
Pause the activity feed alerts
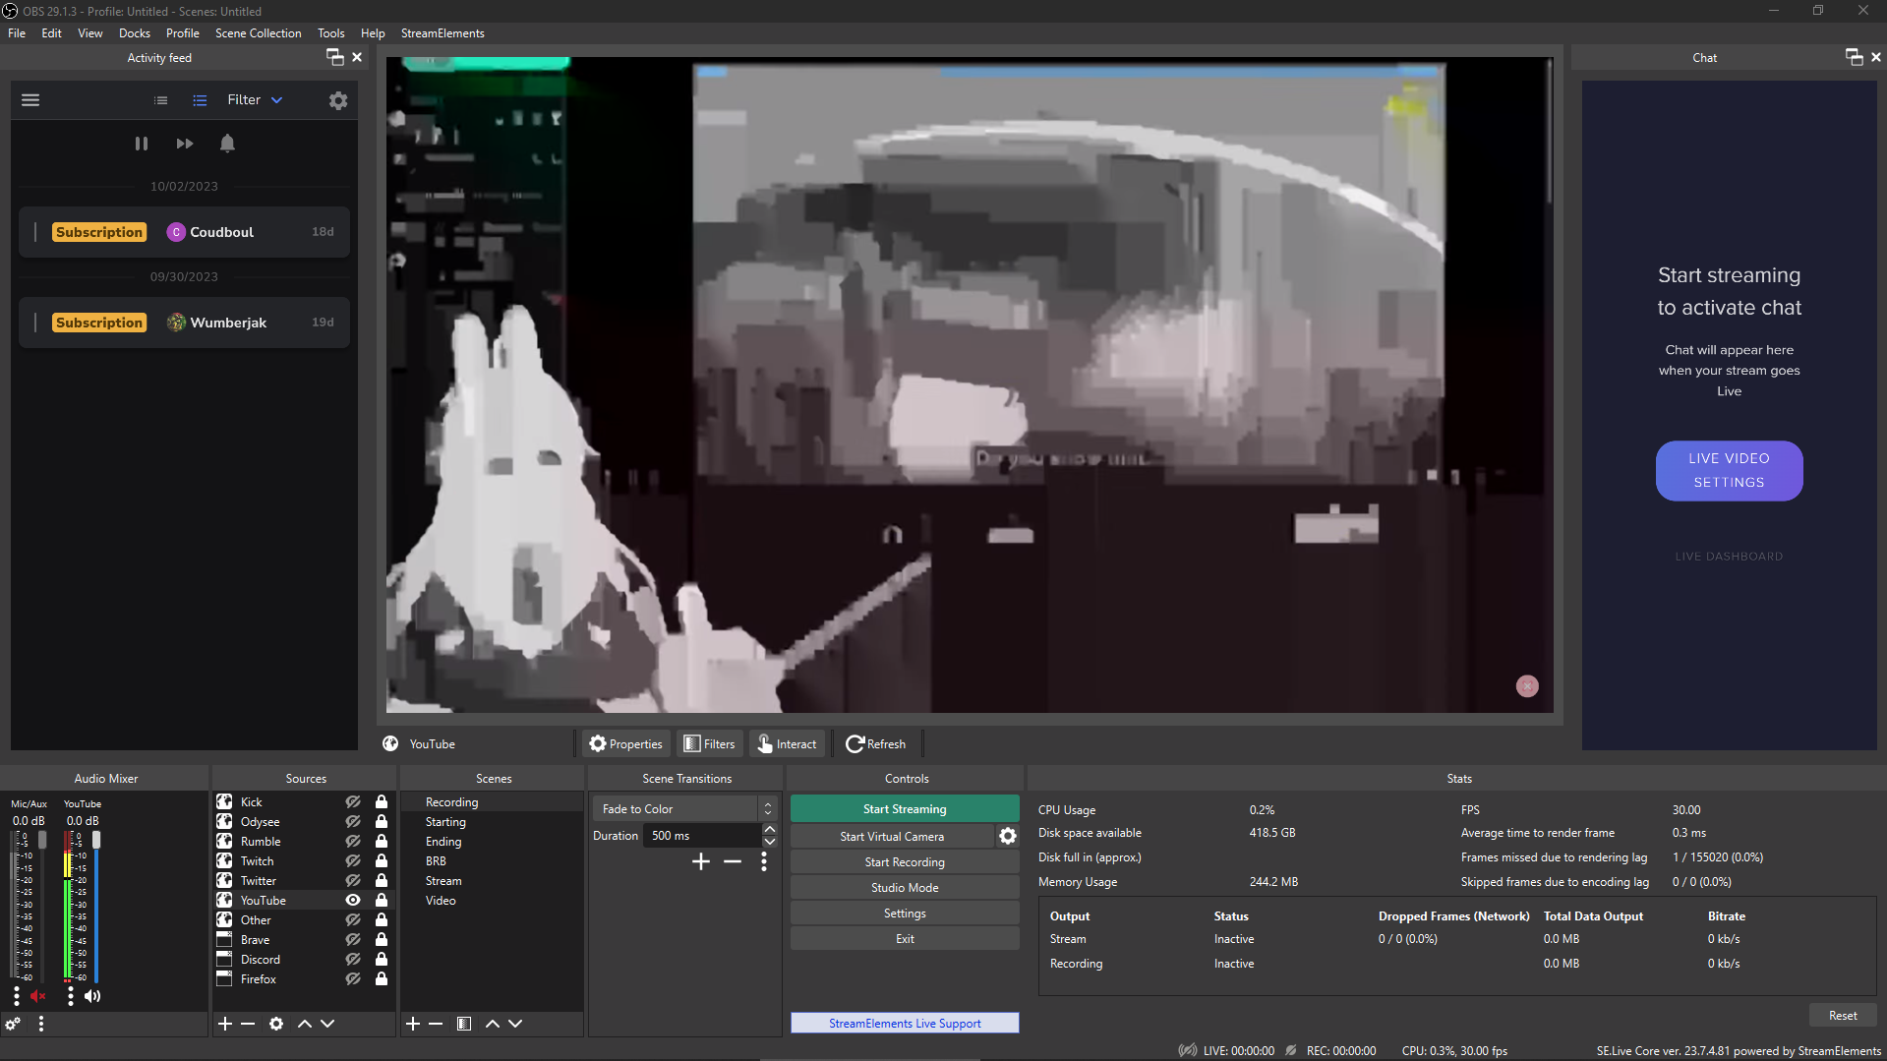142,144
